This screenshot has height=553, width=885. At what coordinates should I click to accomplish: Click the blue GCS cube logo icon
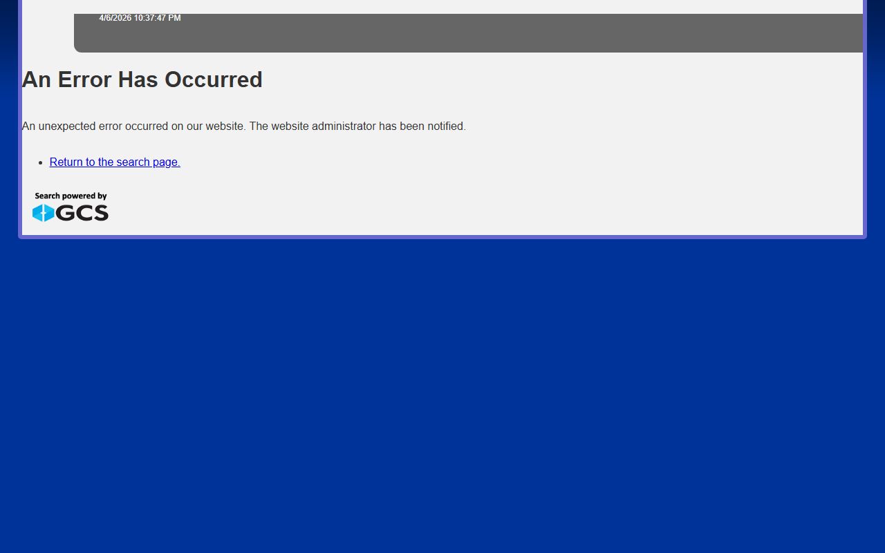[43, 213]
